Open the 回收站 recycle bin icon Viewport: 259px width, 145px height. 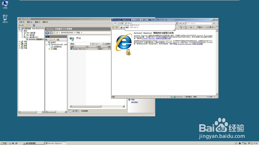click(x=5, y=19)
